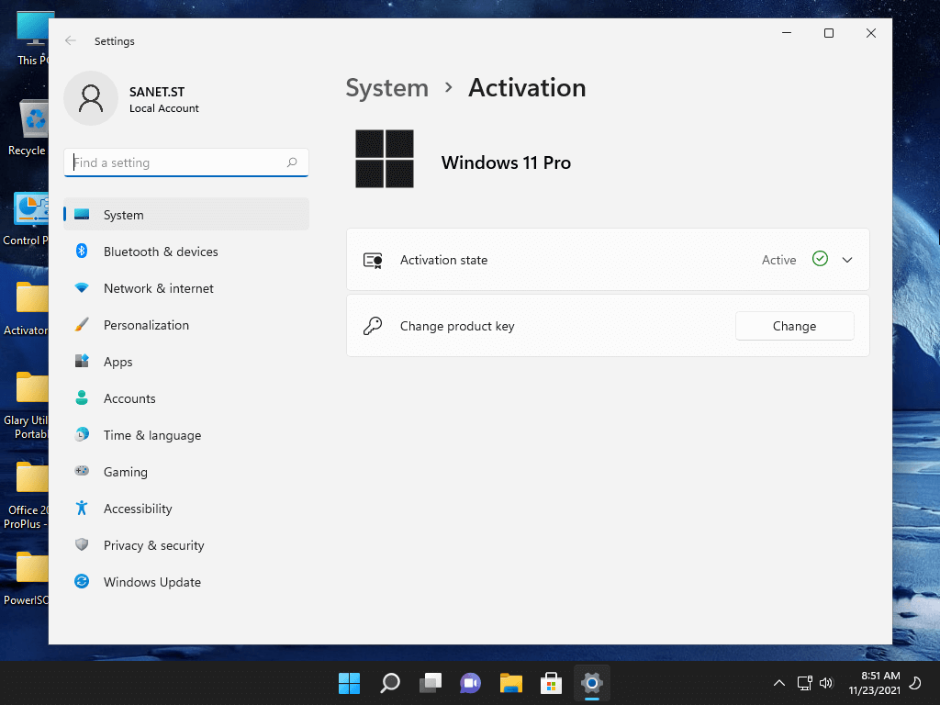Viewport: 940px width, 705px height.
Task: Click the Gaming controller icon
Action: [x=82, y=472]
